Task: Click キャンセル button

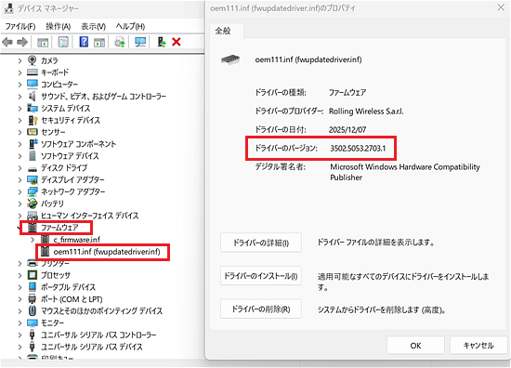Action: pyautogui.click(x=478, y=346)
